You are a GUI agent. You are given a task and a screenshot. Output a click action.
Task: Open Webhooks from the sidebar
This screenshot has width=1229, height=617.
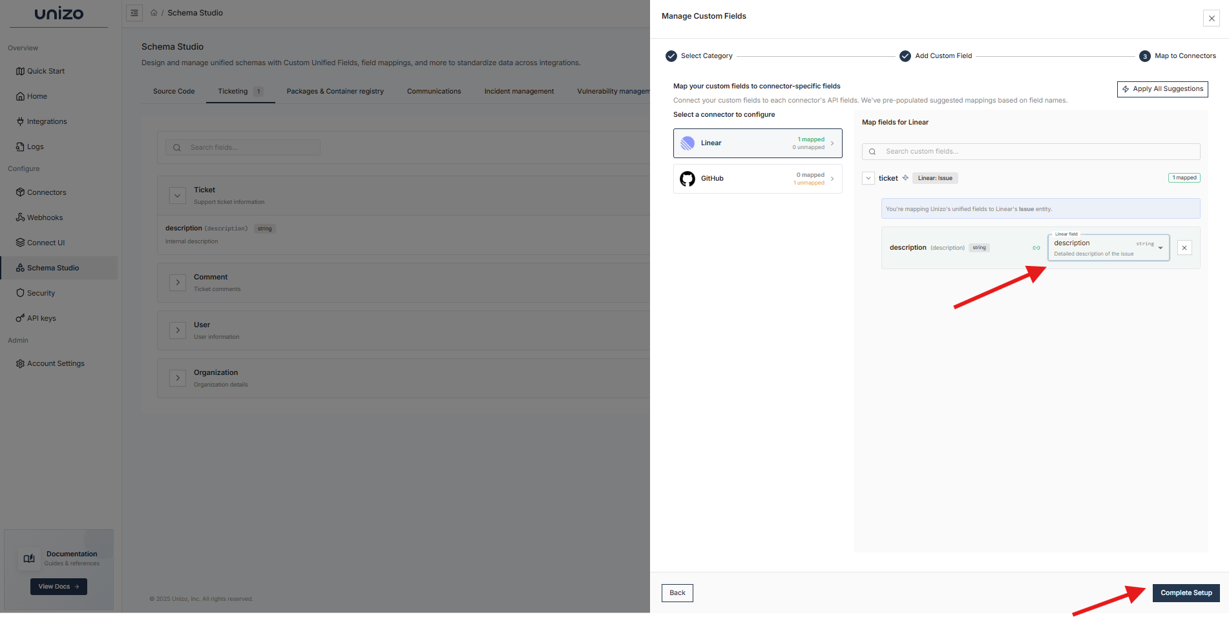click(45, 217)
